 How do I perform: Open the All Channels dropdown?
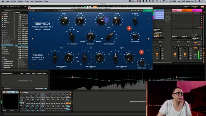159,32
